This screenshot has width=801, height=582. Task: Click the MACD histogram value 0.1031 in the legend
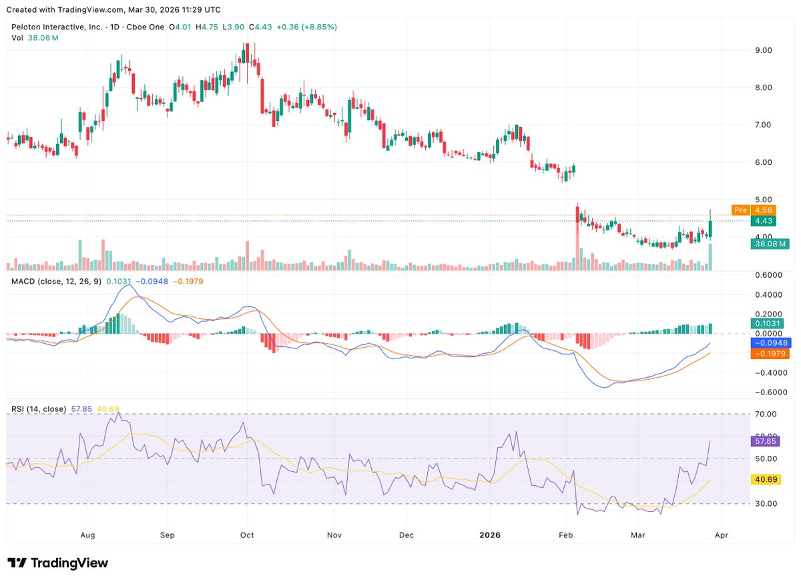point(119,282)
